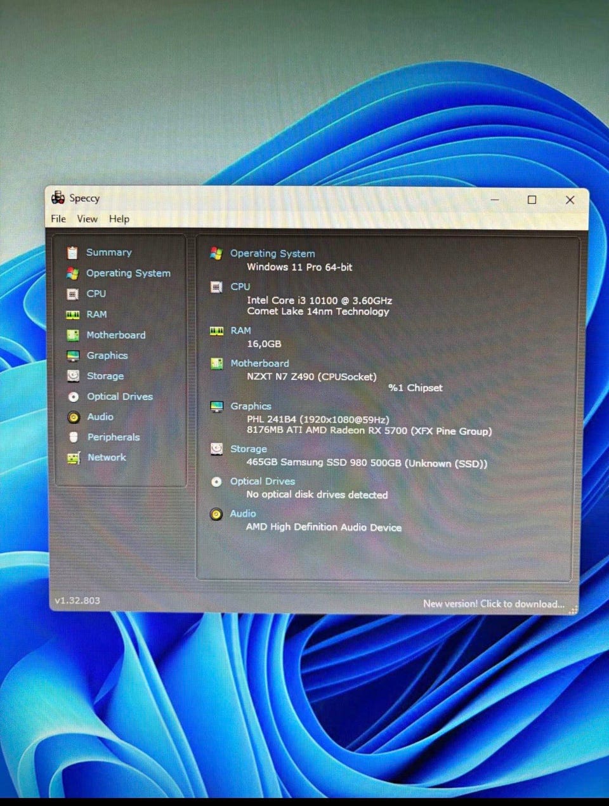609x806 pixels.
Task: Click the CPU heading link in summary
Action: tap(240, 287)
